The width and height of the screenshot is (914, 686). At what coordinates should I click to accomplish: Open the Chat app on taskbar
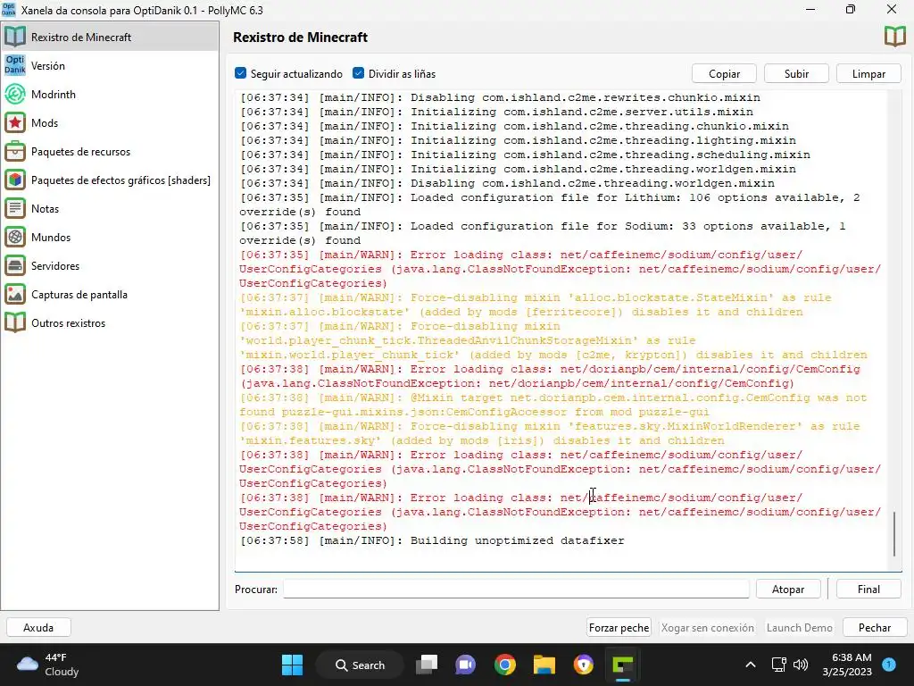(x=466, y=665)
